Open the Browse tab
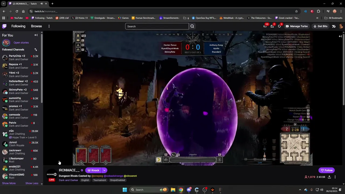The width and height of the screenshot is (345, 194). (x=36, y=26)
